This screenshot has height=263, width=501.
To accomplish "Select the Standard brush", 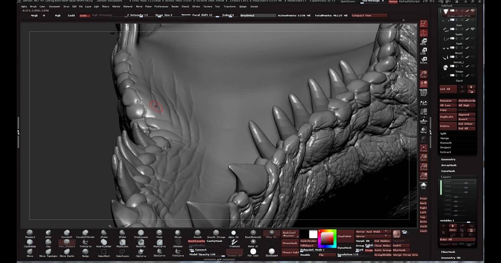I will pyautogui.click(x=30, y=234).
